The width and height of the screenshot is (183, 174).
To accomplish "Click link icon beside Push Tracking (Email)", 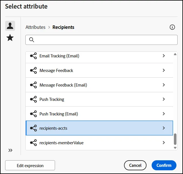I will [x=33, y=114].
